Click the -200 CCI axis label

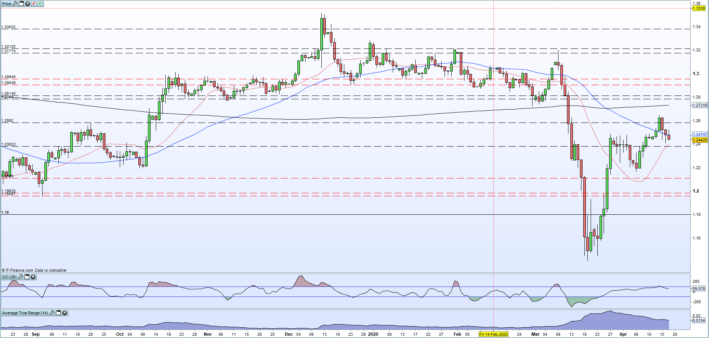[x=697, y=302]
